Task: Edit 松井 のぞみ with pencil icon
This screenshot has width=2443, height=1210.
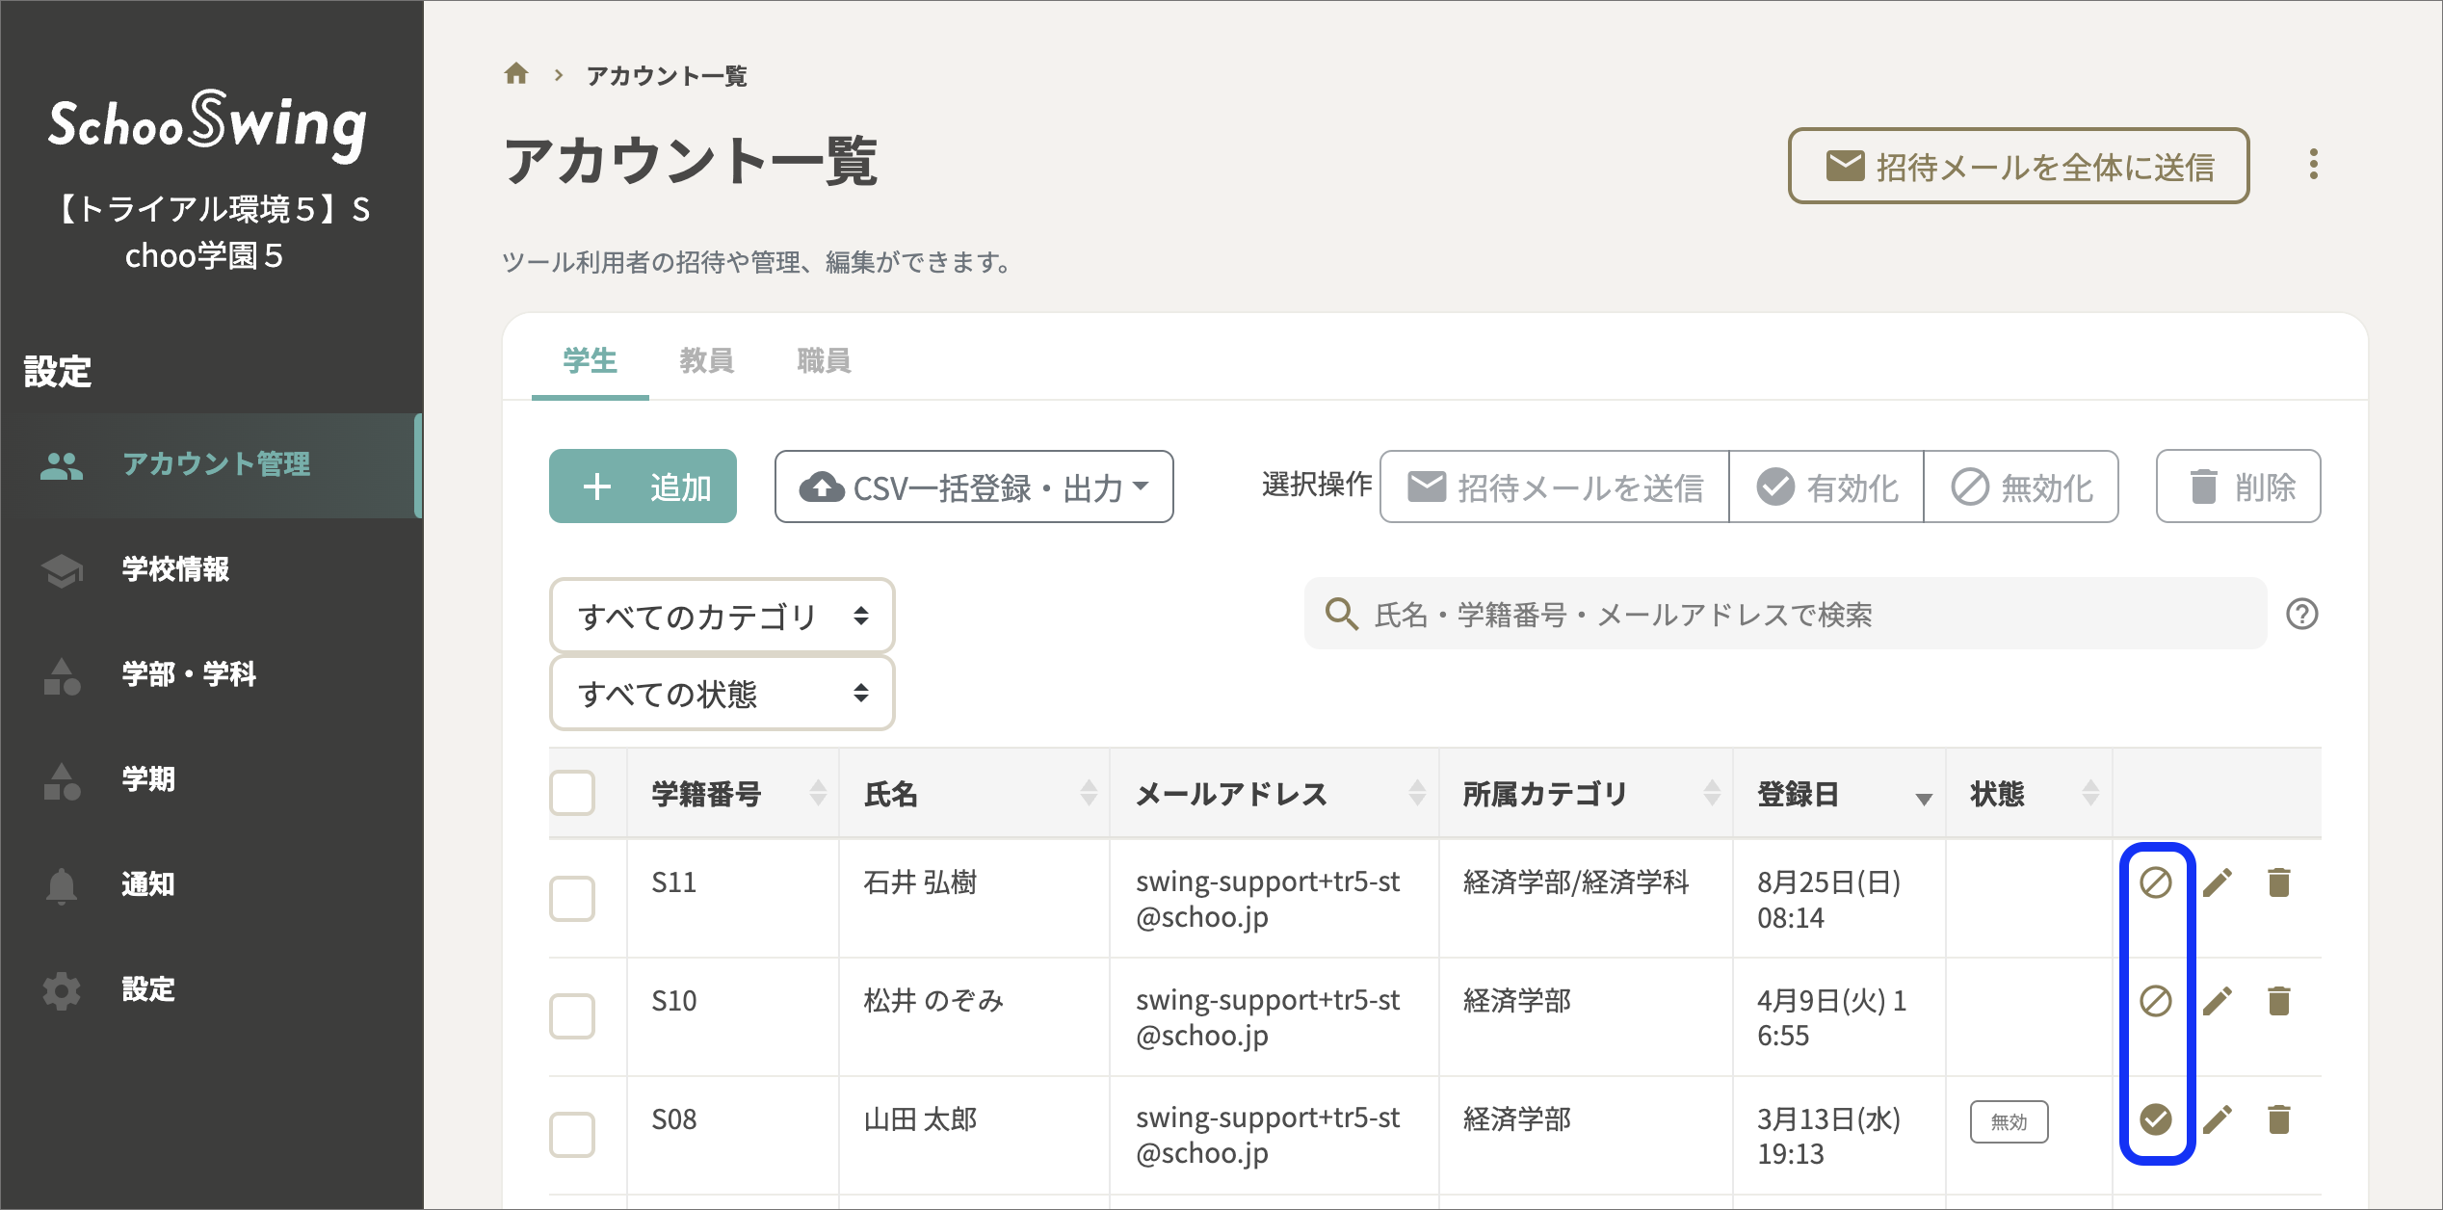Action: (2217, 1002)
